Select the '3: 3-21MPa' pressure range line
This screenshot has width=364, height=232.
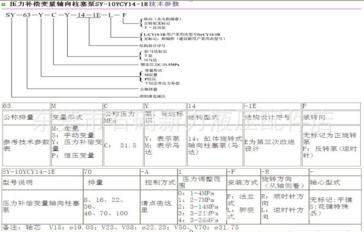click(x=198, y=214)
